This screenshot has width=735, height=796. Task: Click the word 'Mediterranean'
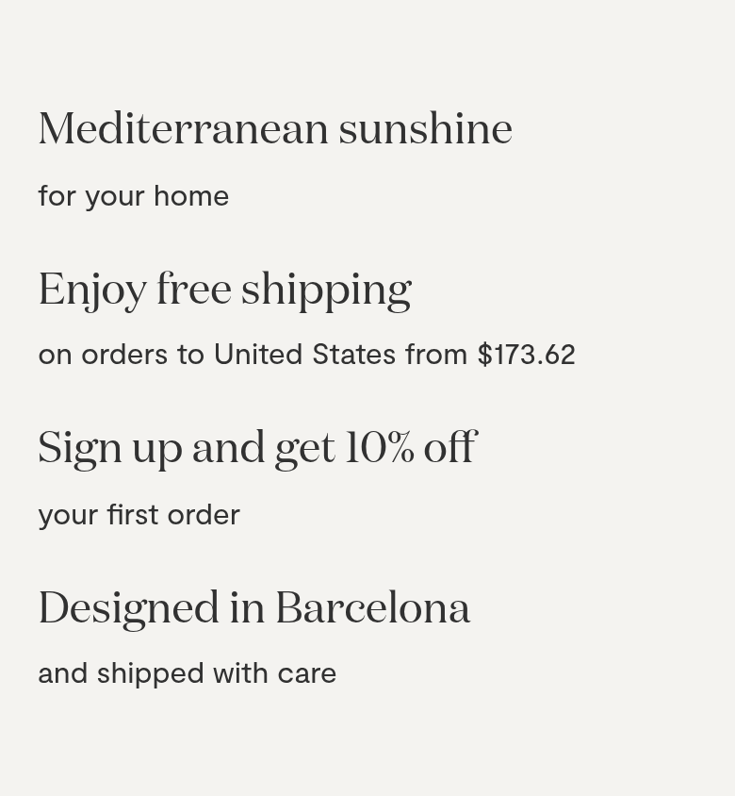[183, 128]
